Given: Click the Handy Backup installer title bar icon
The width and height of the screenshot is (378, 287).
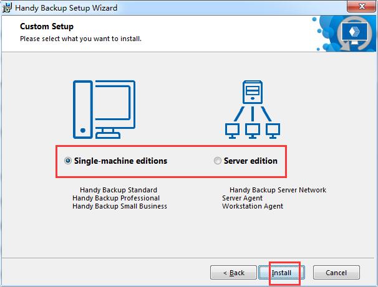Looking at the screenshot, I should [7, 7].
